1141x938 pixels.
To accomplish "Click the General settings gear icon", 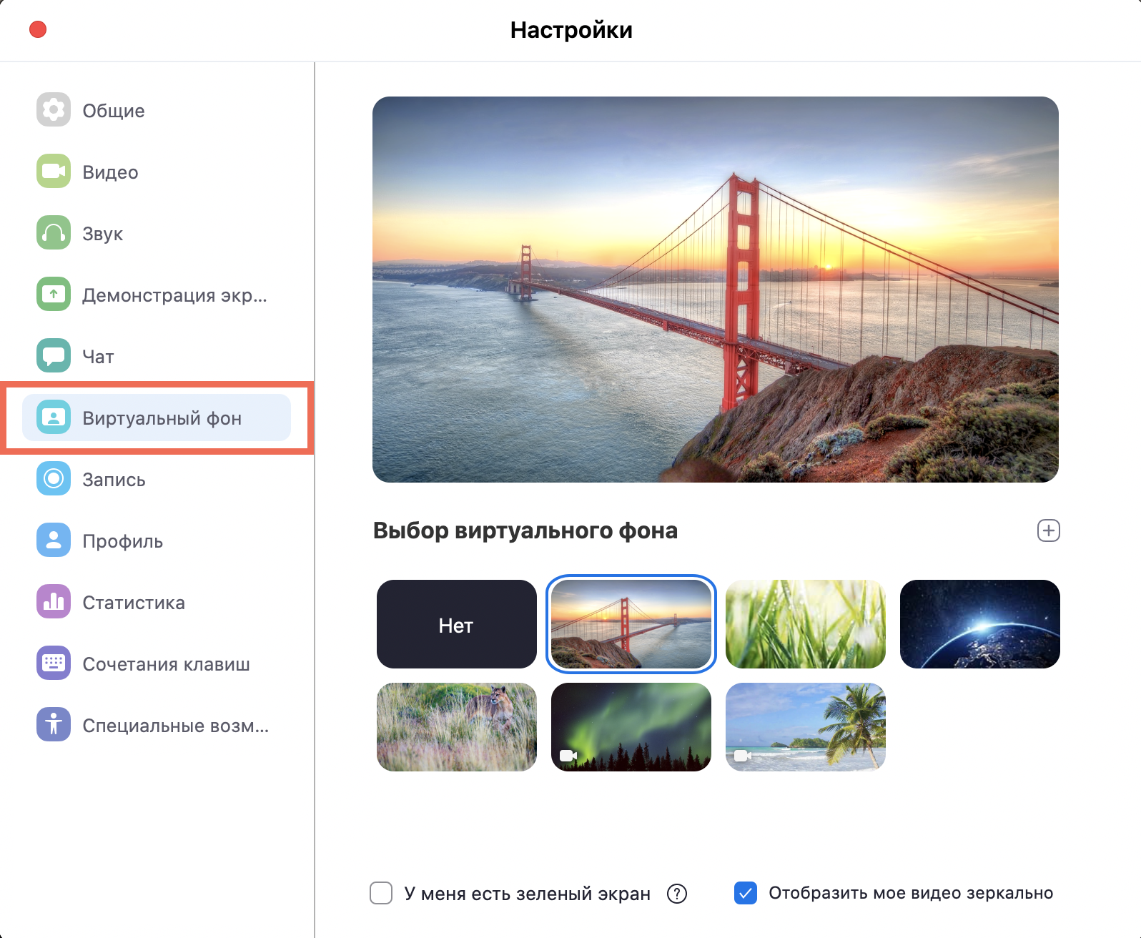I will [54, 110].
